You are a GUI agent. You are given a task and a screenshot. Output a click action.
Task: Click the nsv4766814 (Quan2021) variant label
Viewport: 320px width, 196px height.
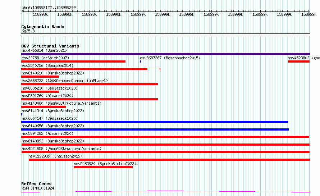click(44, 50)
